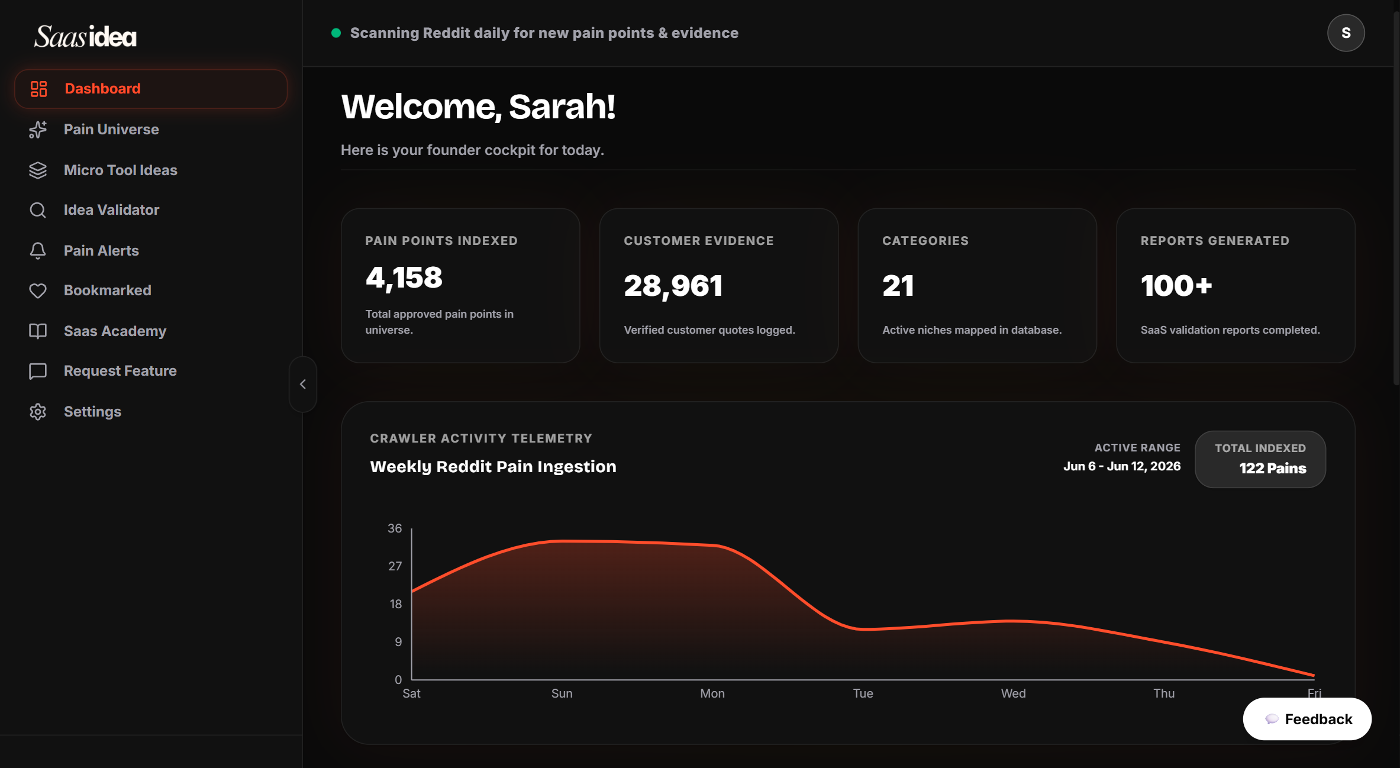Click 'Verified customer quotes logged.' text
The image size is (1400, 768).
coord(709,330)
